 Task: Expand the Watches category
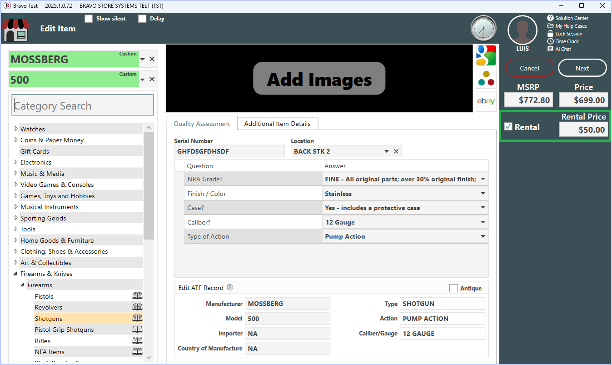click(x=16, y=129)
